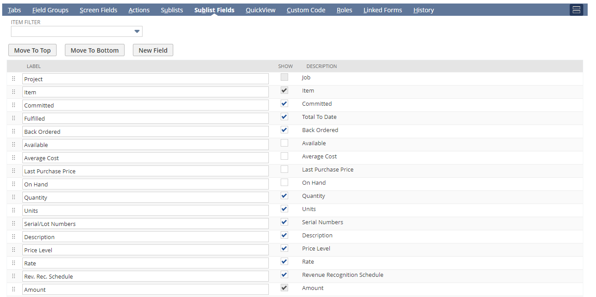
Task: Open the History tab
Action: pyautogui.click(x=423, y=10)
